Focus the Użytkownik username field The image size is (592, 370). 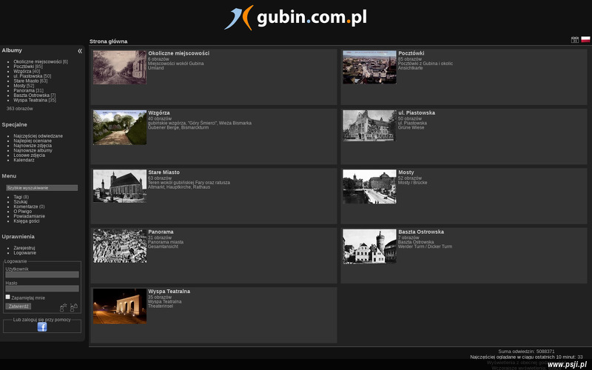pos(42,275)
